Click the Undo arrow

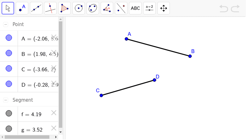tap(224, 8)
